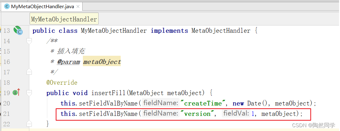Click the fold end marker on line 22
The image size is (340, 131).
pyautogui.click(x=29, y=124)
